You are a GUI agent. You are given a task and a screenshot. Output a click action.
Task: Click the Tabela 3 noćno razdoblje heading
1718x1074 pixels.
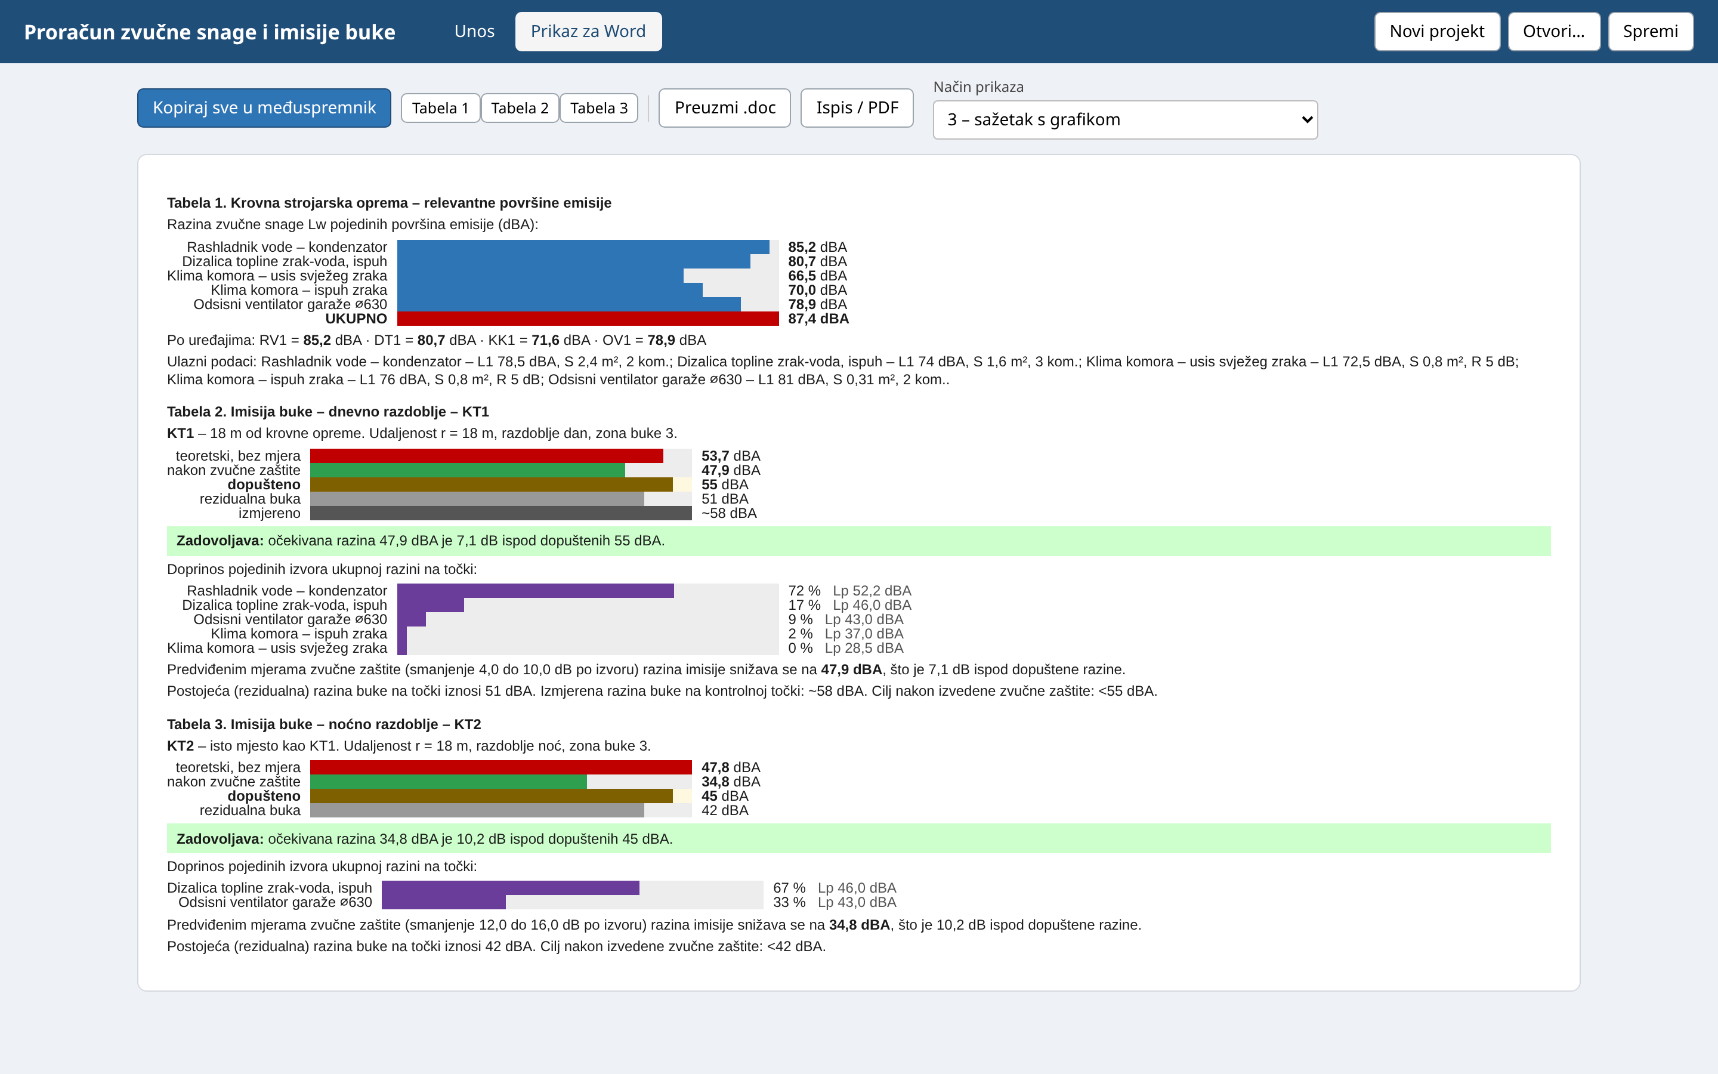point(324,724)
